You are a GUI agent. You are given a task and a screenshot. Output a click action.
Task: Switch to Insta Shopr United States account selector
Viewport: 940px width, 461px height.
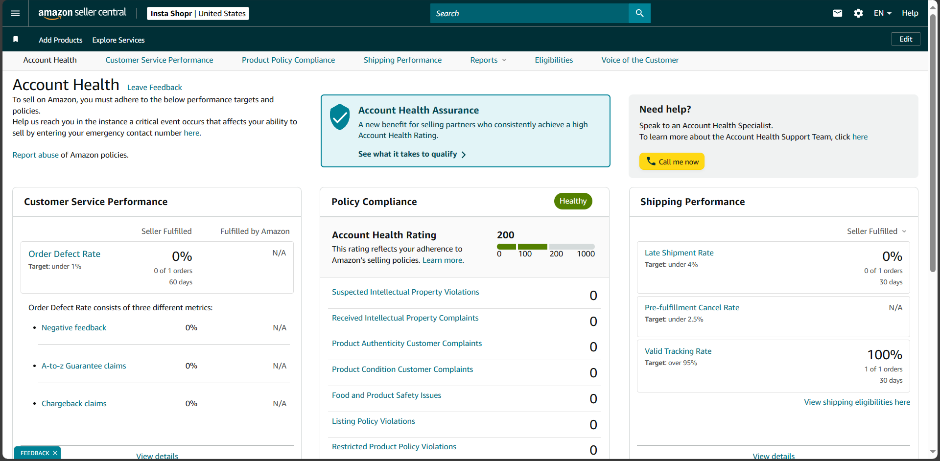click(x=198, y=13)
